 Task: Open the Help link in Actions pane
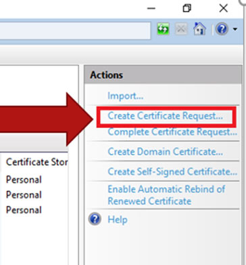click(x=118, y=220)
